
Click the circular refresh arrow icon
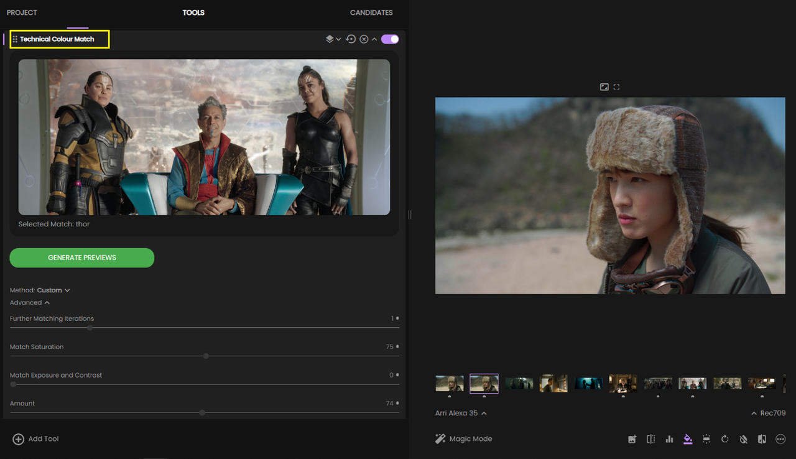[725, 439]
